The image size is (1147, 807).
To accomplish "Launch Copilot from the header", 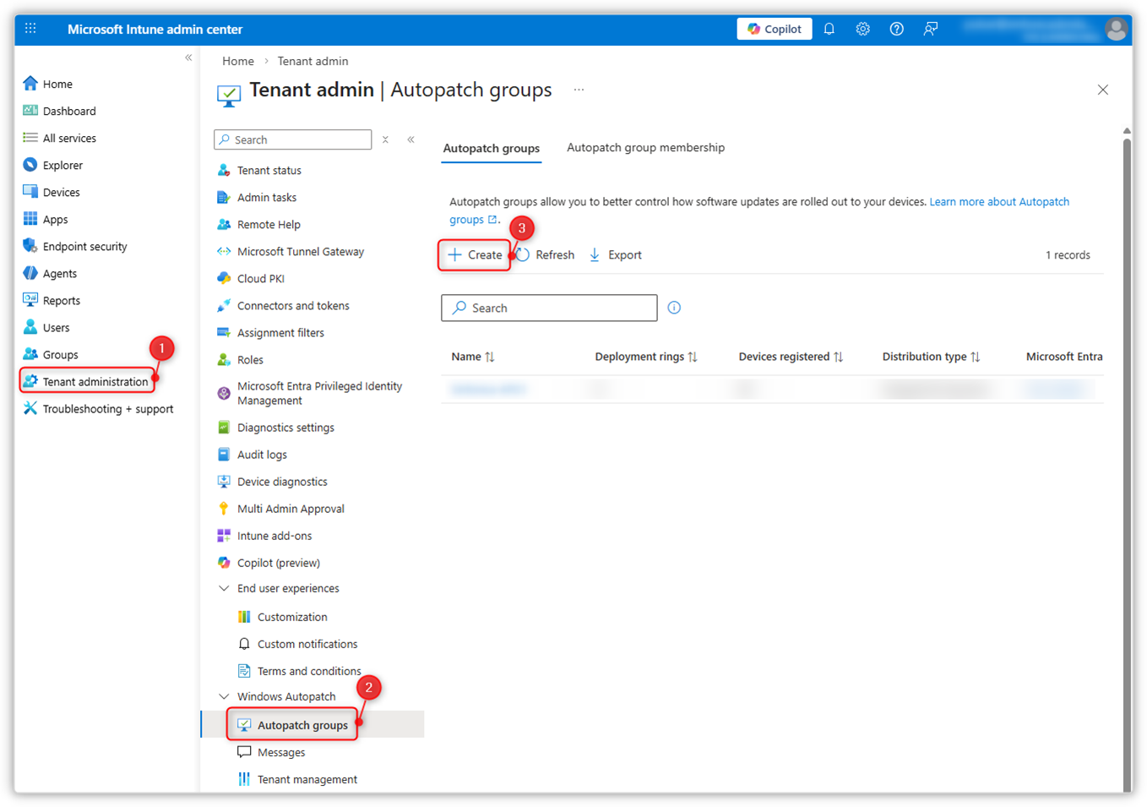I will click(775, 29).
